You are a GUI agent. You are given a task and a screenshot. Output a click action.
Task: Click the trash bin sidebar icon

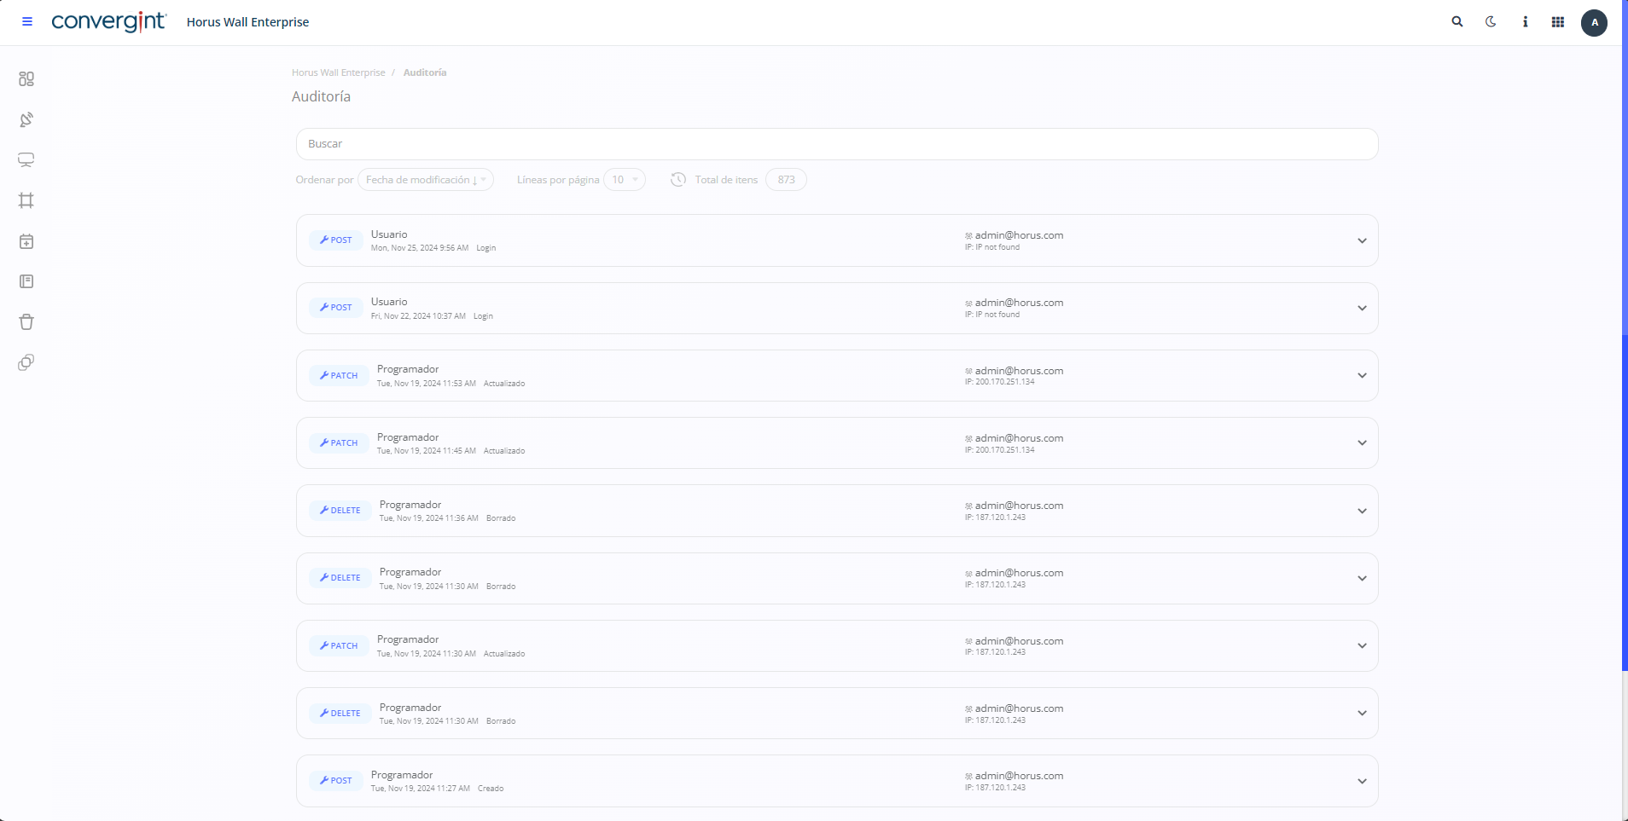tap(26, 322)
